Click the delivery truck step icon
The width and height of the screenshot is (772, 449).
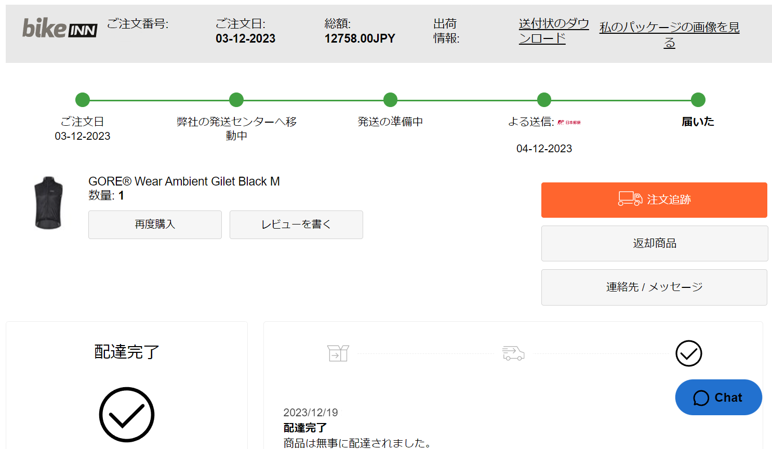[x=513, y=353]
